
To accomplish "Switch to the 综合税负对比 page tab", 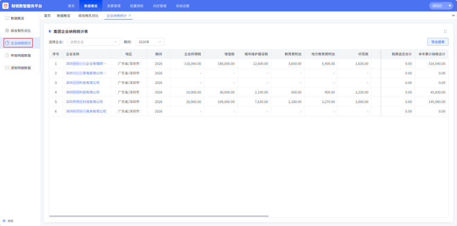I will pos(88,16).
